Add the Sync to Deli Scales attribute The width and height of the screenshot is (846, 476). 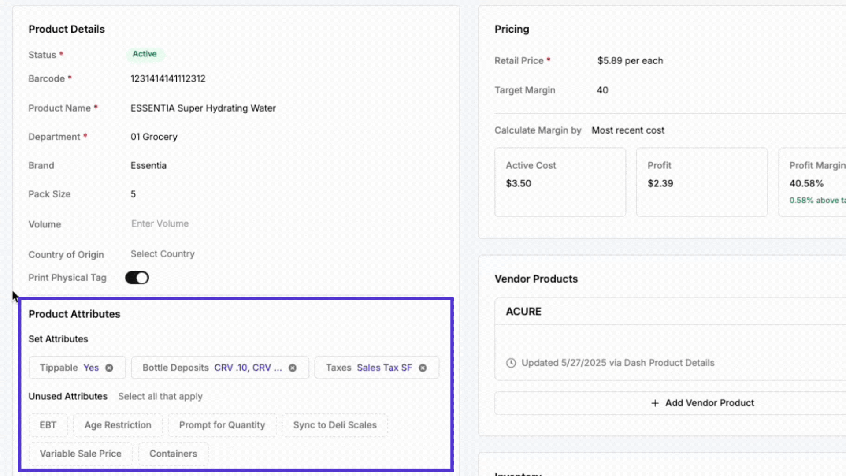[x=334, y=425]
